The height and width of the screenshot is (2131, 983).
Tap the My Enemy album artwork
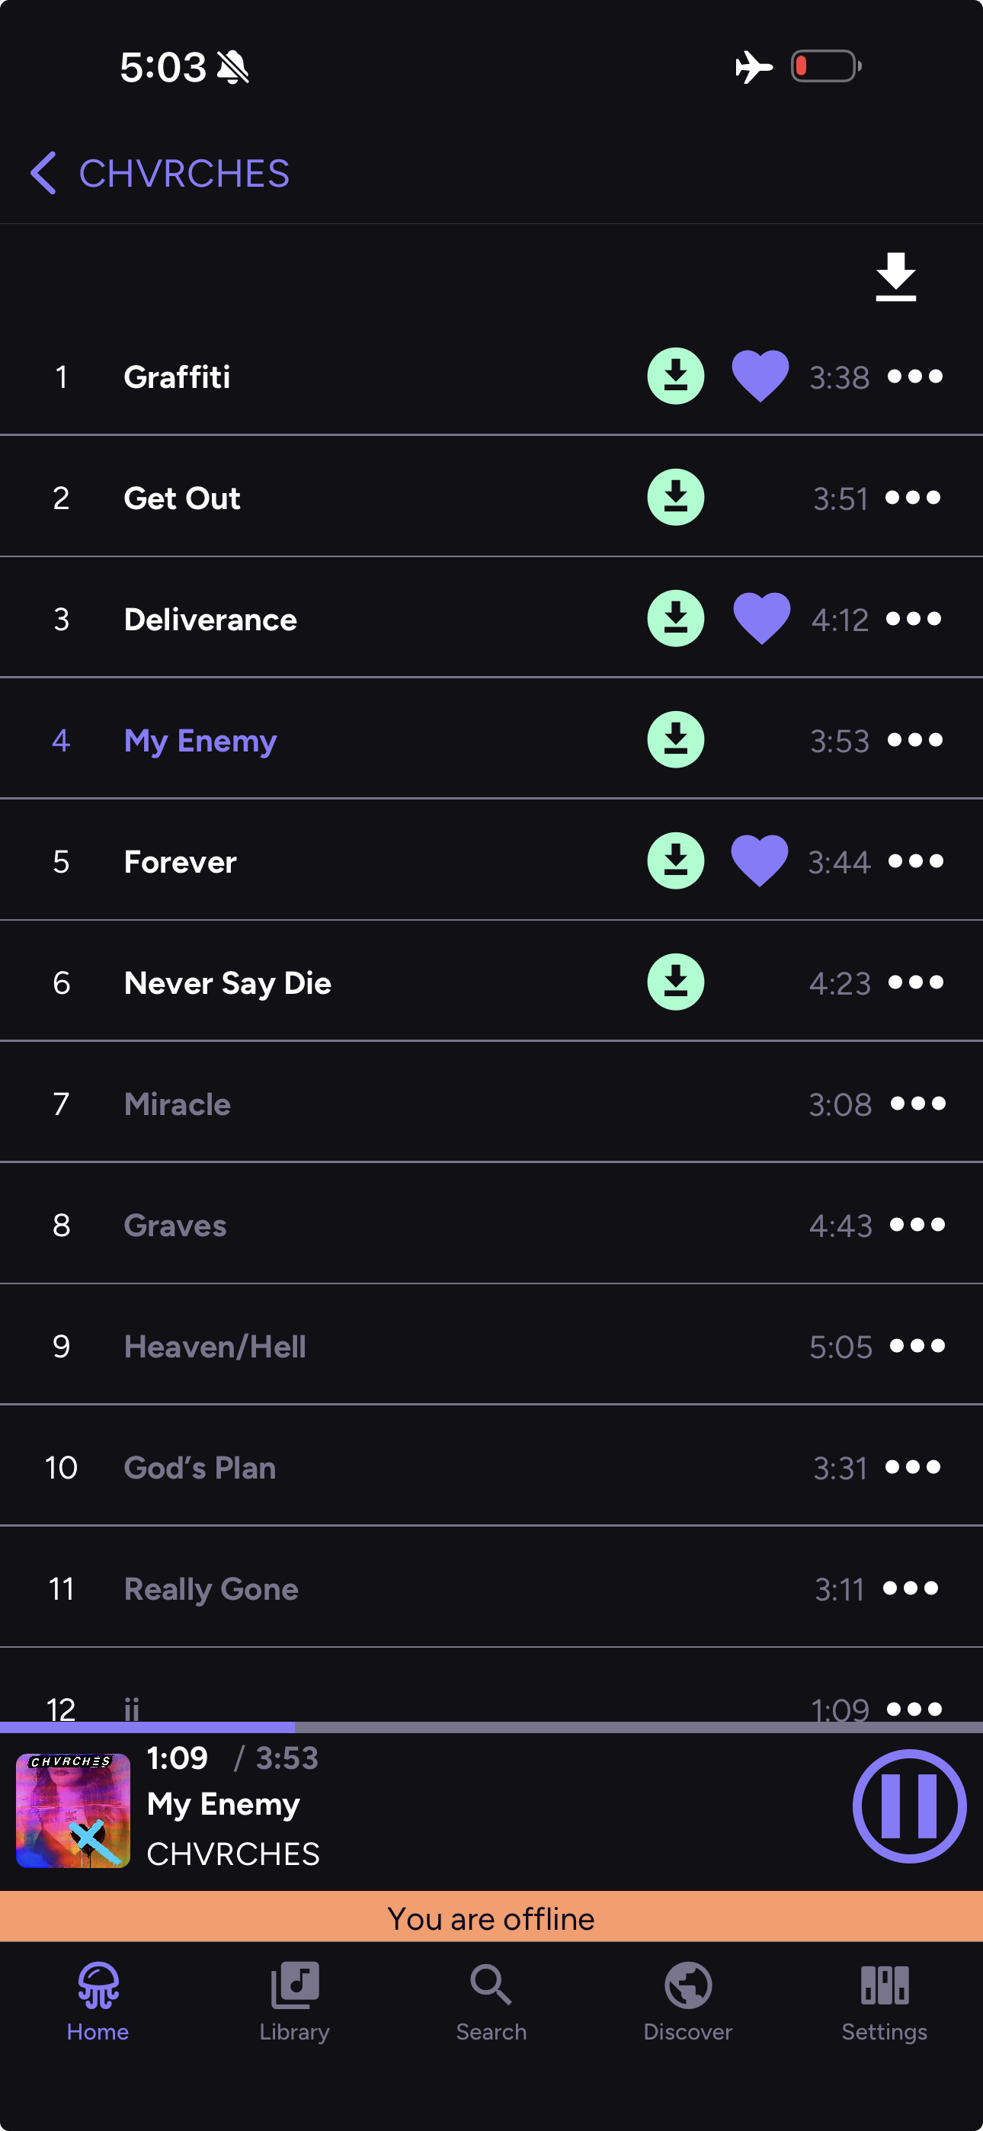tap(73, 1812)
